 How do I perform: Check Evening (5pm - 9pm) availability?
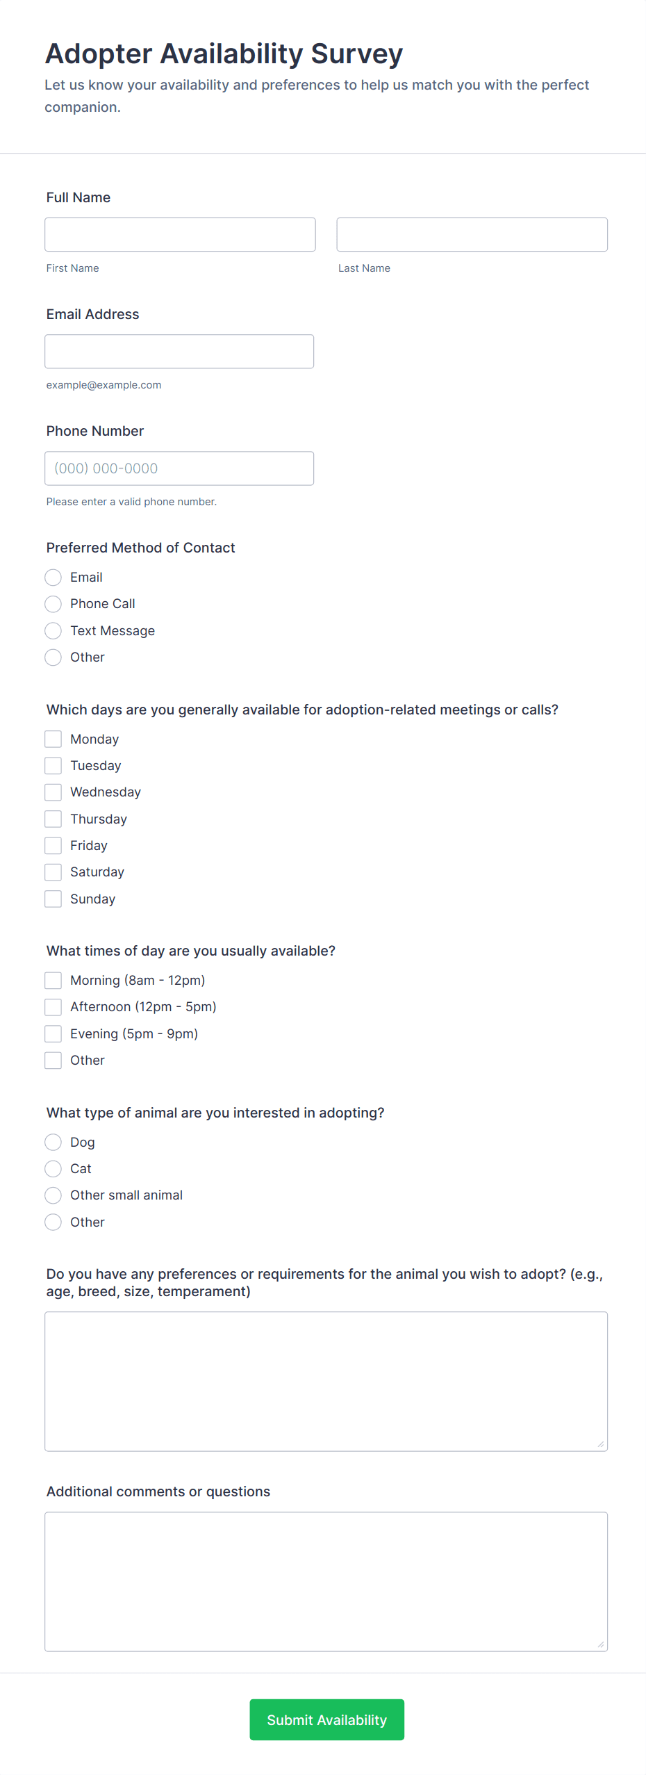click(x=53, y=1033)
